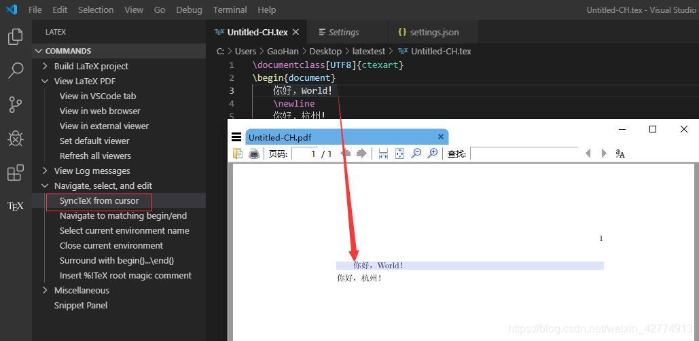Click Insert %!TeX root magic comment
This screenshot has height=341, width=699.
click(x=126, y=276)
